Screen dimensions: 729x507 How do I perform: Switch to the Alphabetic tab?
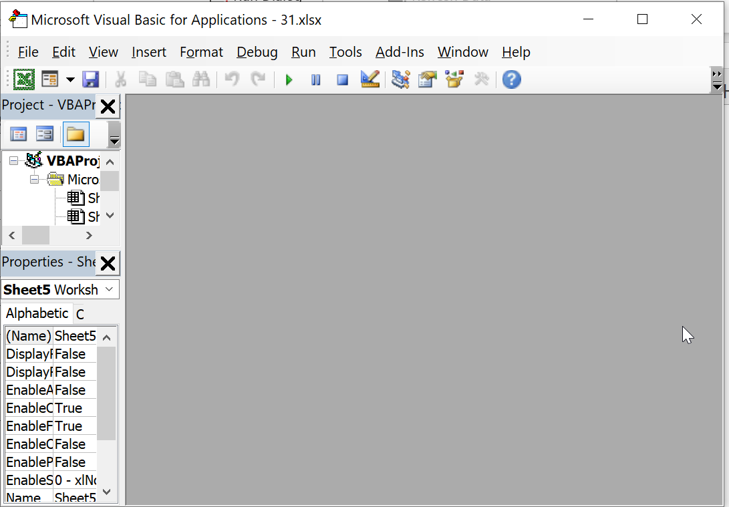click(x=37, y=314)
